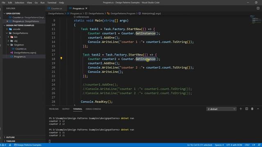Image resolution: width=262 pixels, height=147 pixels.
Task: Expand the Outline section
Action: click(x=5, y=137)
